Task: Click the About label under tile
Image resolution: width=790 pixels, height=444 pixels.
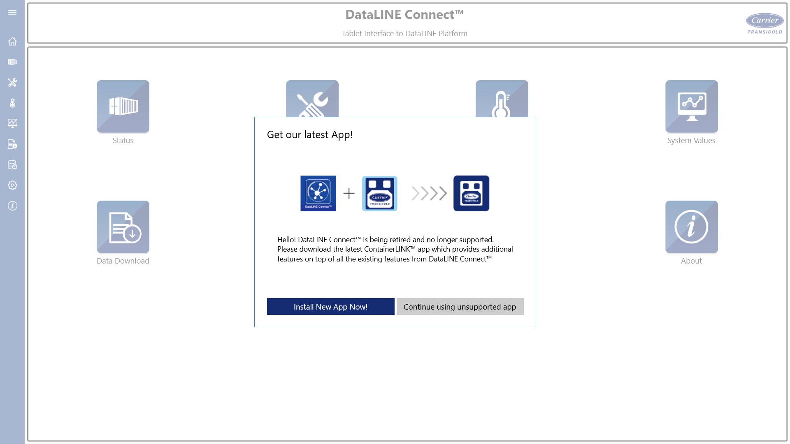Action: tap(691, 261)
